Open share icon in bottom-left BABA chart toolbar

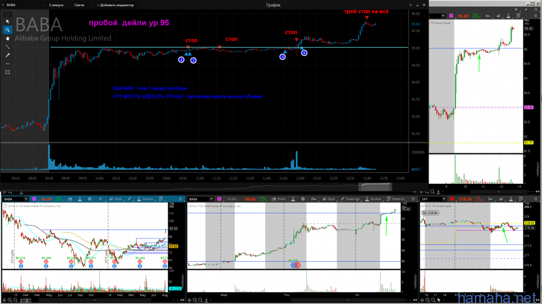[x=70, y=199]
